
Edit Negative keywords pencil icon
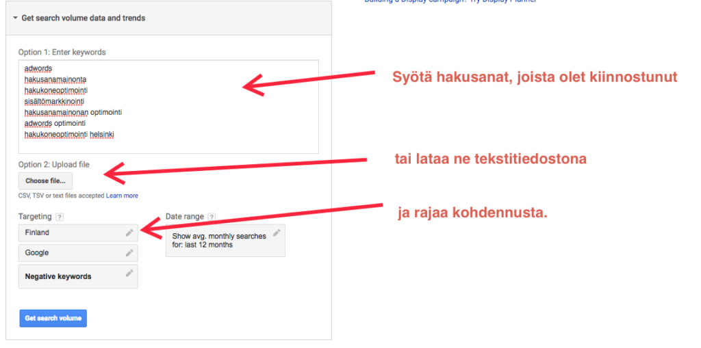coord(129,273)
